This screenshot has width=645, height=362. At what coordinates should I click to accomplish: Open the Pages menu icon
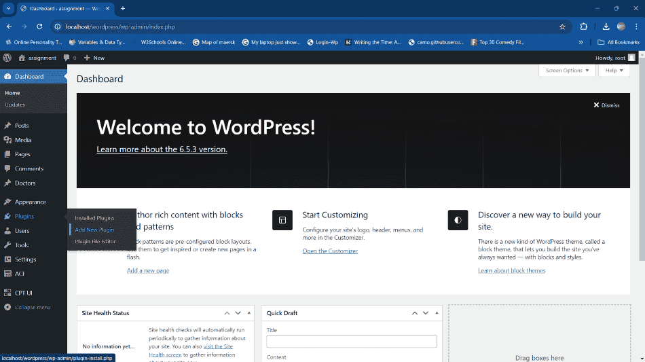click(7, 154)
